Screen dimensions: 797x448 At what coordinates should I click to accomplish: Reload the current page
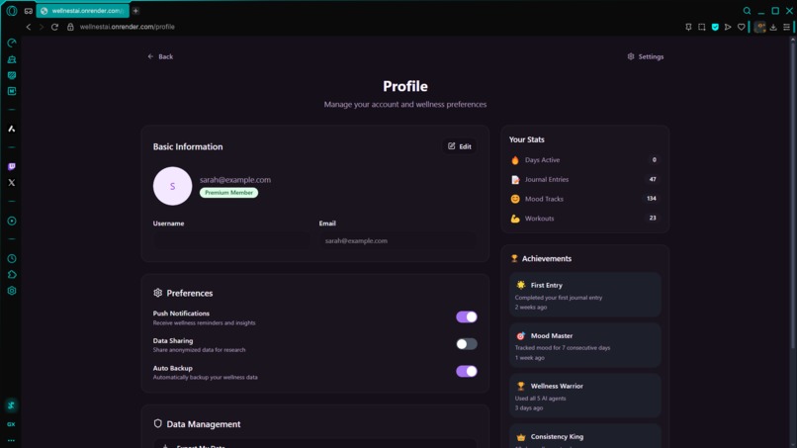[55, 27]
